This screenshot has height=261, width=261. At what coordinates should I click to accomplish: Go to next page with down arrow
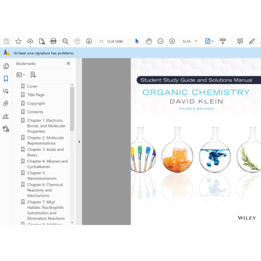[x=89, y=41]
